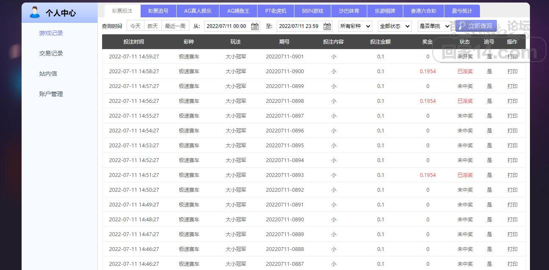The width and height of the screenshot is (549, 270).
Task: Click 打印 for period 20220711-0893
Action: click(513, 175)
